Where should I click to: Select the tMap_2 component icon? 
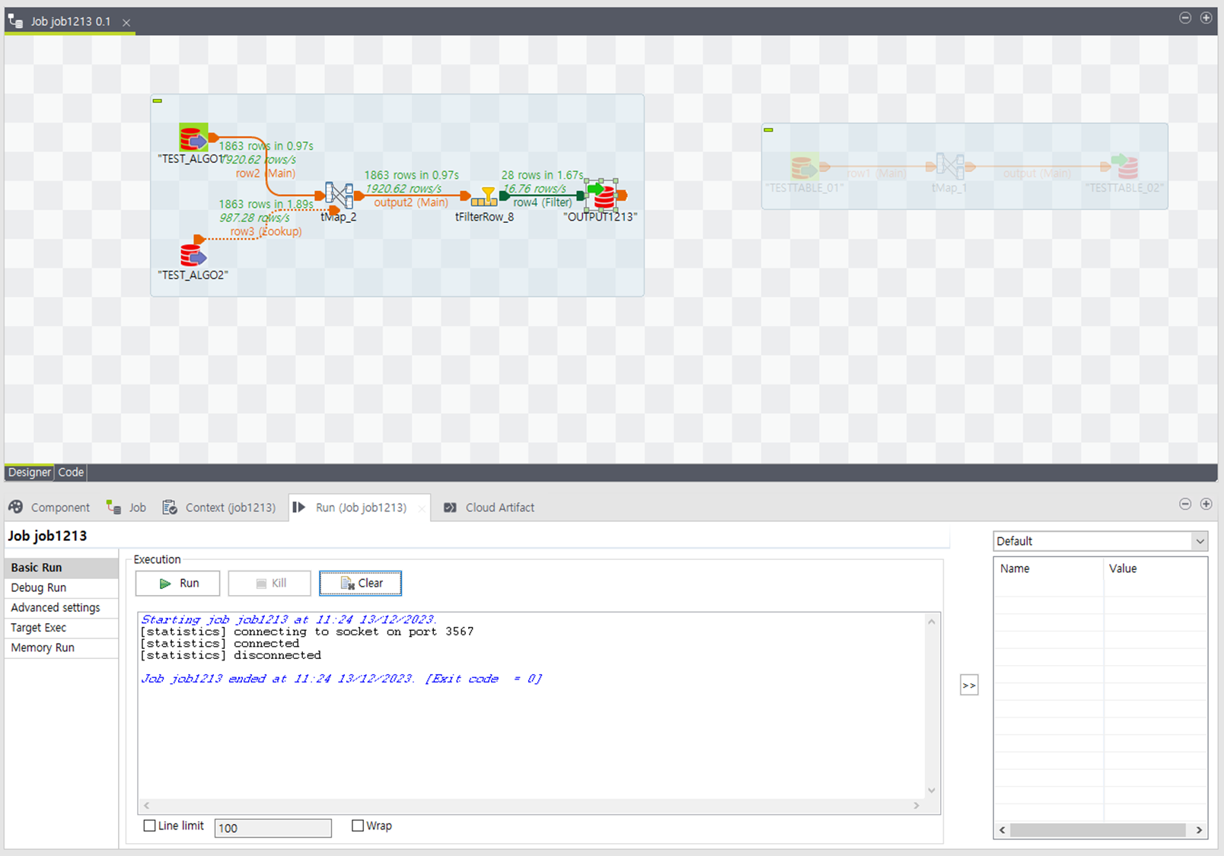point(339,196)
